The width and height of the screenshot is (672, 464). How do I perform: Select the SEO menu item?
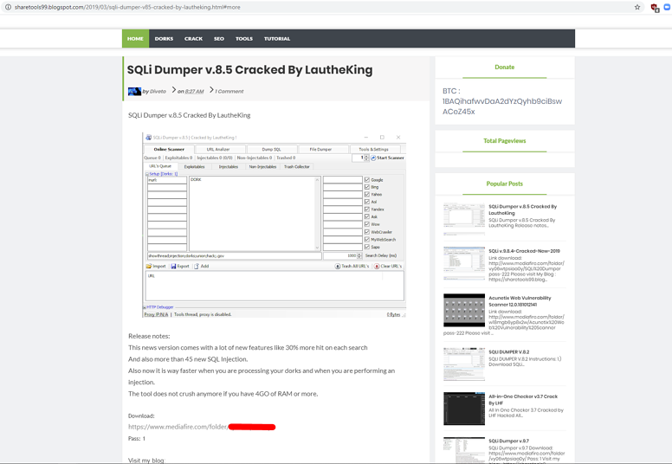click(219, 39)
